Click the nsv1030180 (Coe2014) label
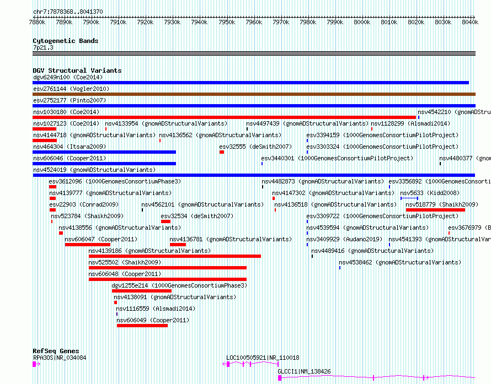Screen dimensions: 491x384 pos(66,112)
